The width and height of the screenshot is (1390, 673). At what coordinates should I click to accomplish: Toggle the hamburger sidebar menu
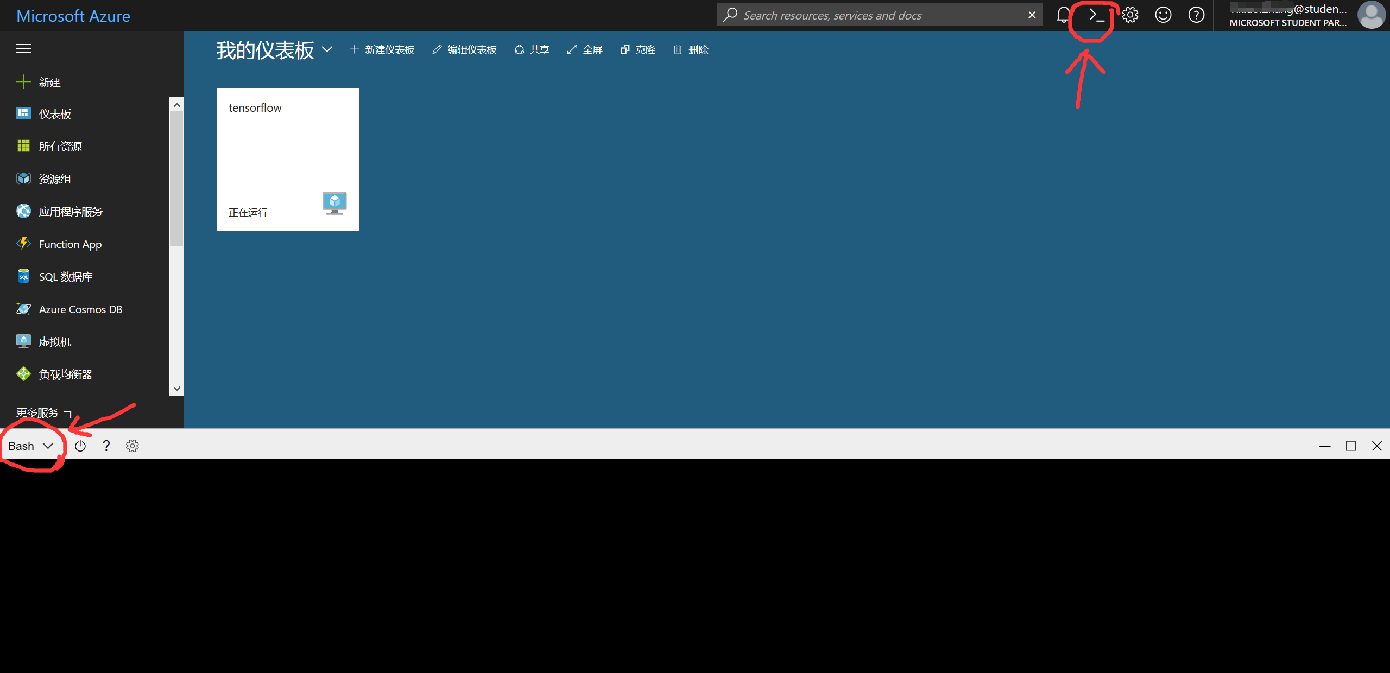click(x=23, y=49)
